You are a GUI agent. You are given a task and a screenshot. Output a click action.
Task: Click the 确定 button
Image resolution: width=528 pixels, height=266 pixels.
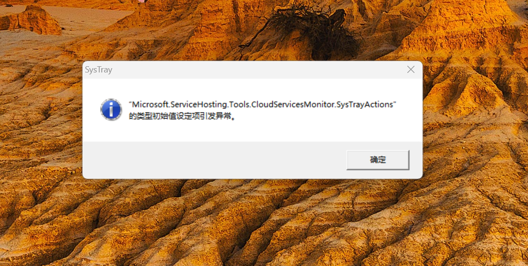click(x=378, y=160)
